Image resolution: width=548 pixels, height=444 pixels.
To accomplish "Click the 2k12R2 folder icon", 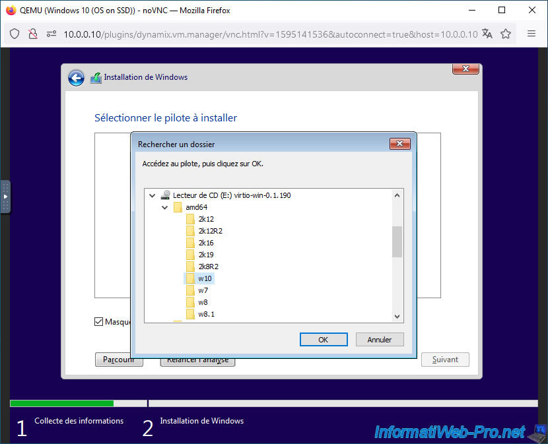I will coord(190,231).
